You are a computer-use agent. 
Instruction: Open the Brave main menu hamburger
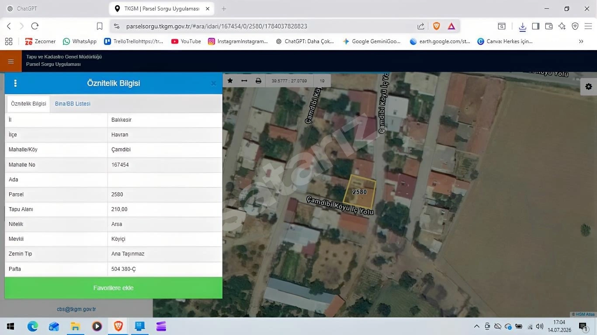pos(588,26)
